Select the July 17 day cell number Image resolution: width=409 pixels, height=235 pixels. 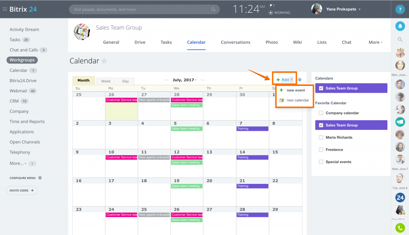[x=111, y=181]
